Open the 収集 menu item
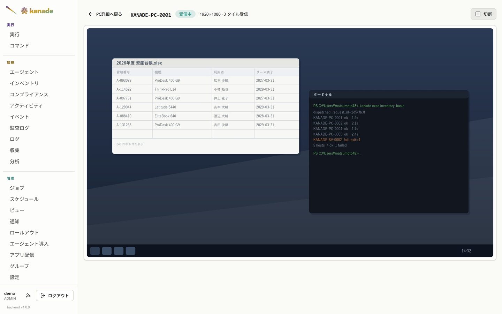502x314 pixels. (39, 150)
